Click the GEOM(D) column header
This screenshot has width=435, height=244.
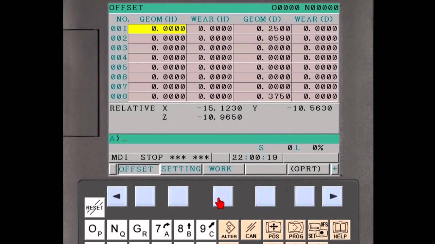click(263, 19)
